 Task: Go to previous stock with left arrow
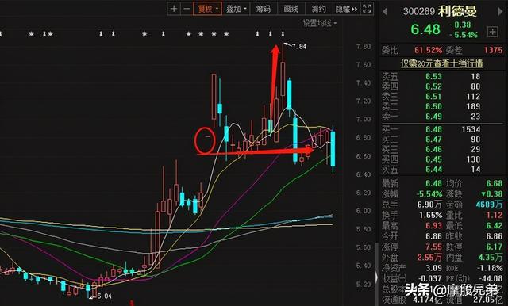tap(385, 12)
